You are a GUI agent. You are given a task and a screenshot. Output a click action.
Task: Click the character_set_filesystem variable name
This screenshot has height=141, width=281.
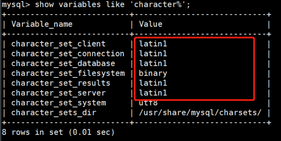coord(68,73)
